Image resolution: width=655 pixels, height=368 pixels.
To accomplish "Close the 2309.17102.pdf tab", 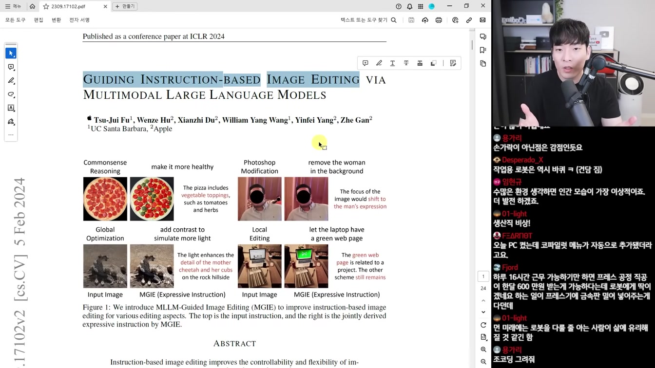I will (x=105, y=6).
